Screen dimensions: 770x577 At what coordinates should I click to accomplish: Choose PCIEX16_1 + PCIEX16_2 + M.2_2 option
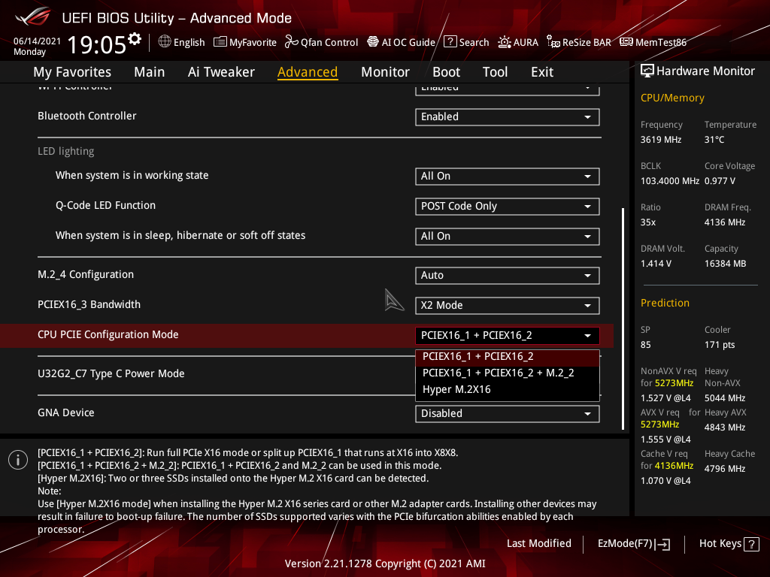point(508,373)
